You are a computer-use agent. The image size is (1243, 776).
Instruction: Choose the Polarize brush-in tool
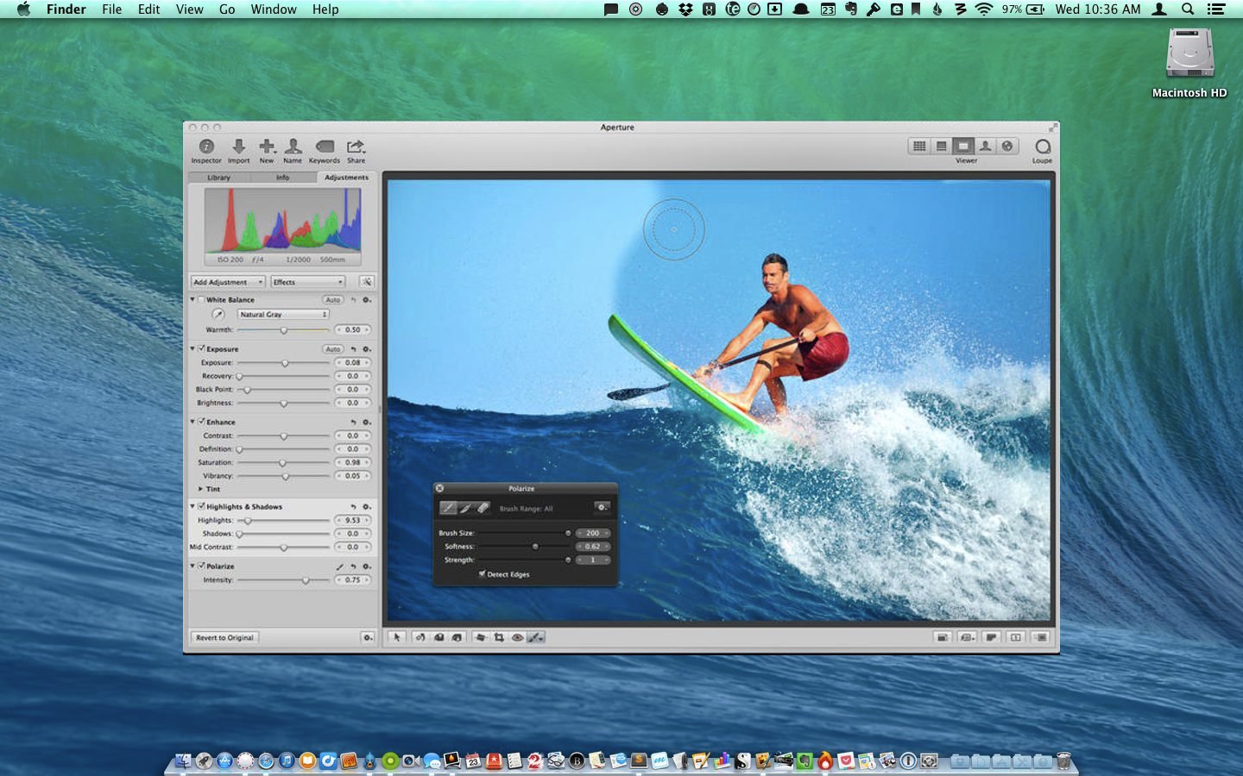click(449, 508)
